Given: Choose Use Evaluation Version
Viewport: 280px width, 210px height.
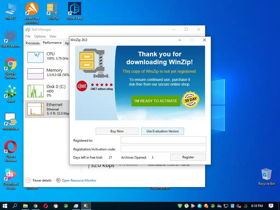Looking at the screenshot, I should click(x=162, y=131).
